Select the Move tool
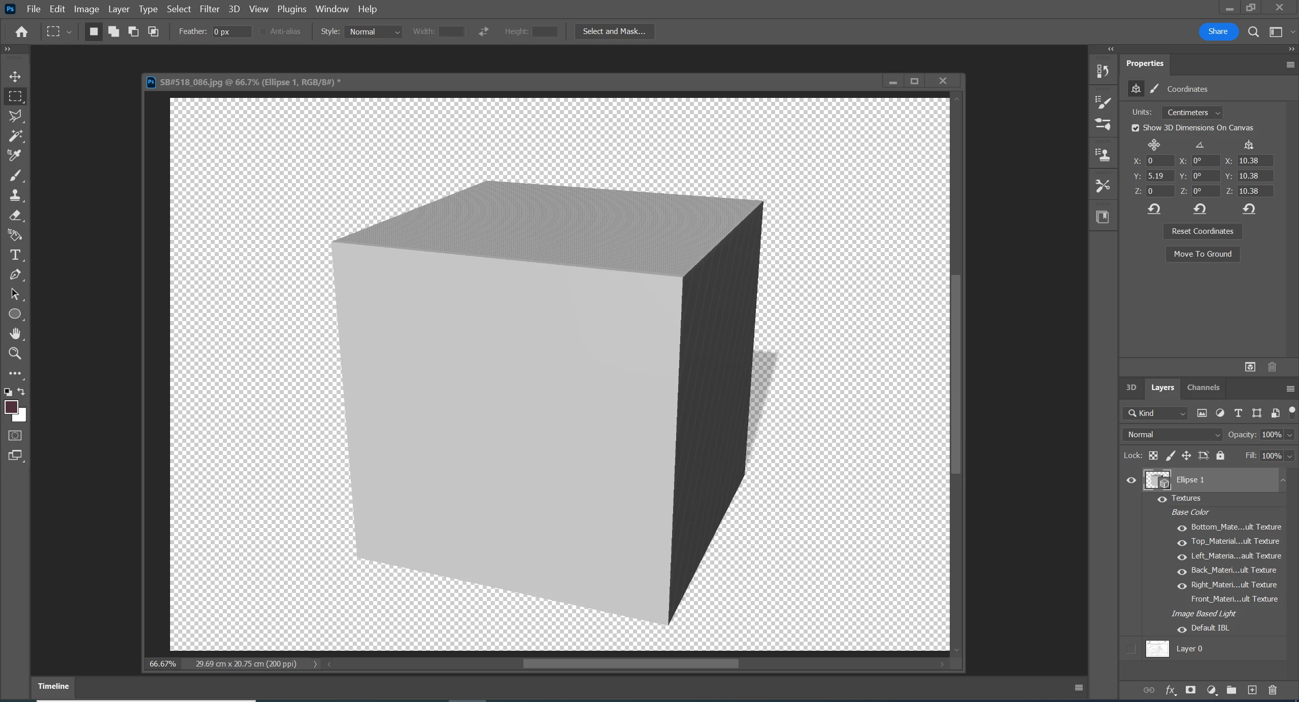The width and height of the screenshot is (1299, 702). click(15, 77)
